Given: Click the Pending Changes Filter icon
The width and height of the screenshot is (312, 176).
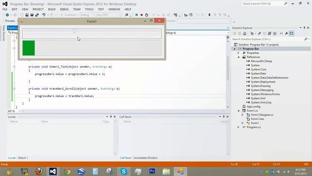Looking at the screenshot, I should pos(253,34).
